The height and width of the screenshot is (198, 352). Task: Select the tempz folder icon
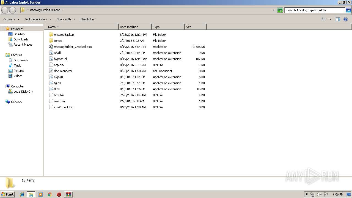pyautogui.click(x=51, y=41)
